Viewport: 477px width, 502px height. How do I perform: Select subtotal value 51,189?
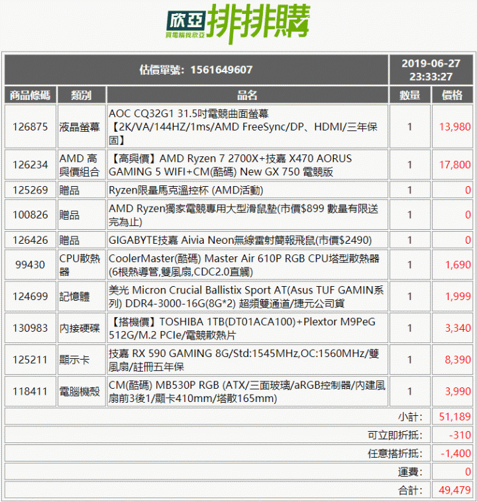[454, 417]
